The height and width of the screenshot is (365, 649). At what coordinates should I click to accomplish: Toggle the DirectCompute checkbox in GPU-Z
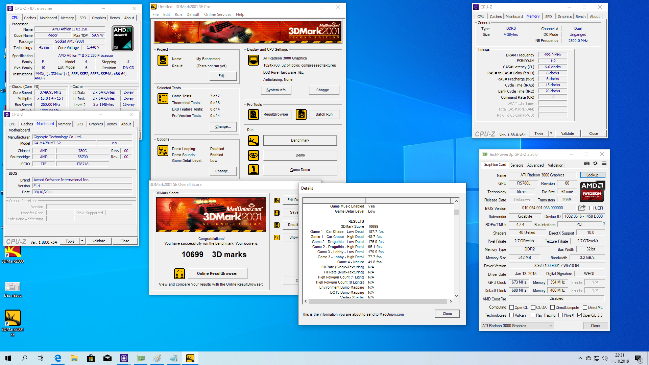552,308
